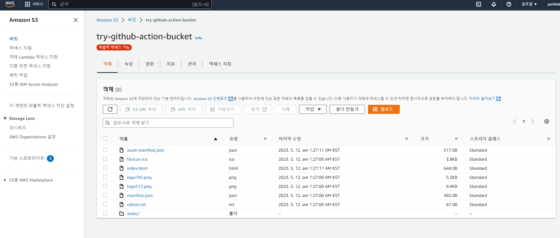560x238 pixels.
Task: Click the AWS logo home icon
Action: point(10,4)
